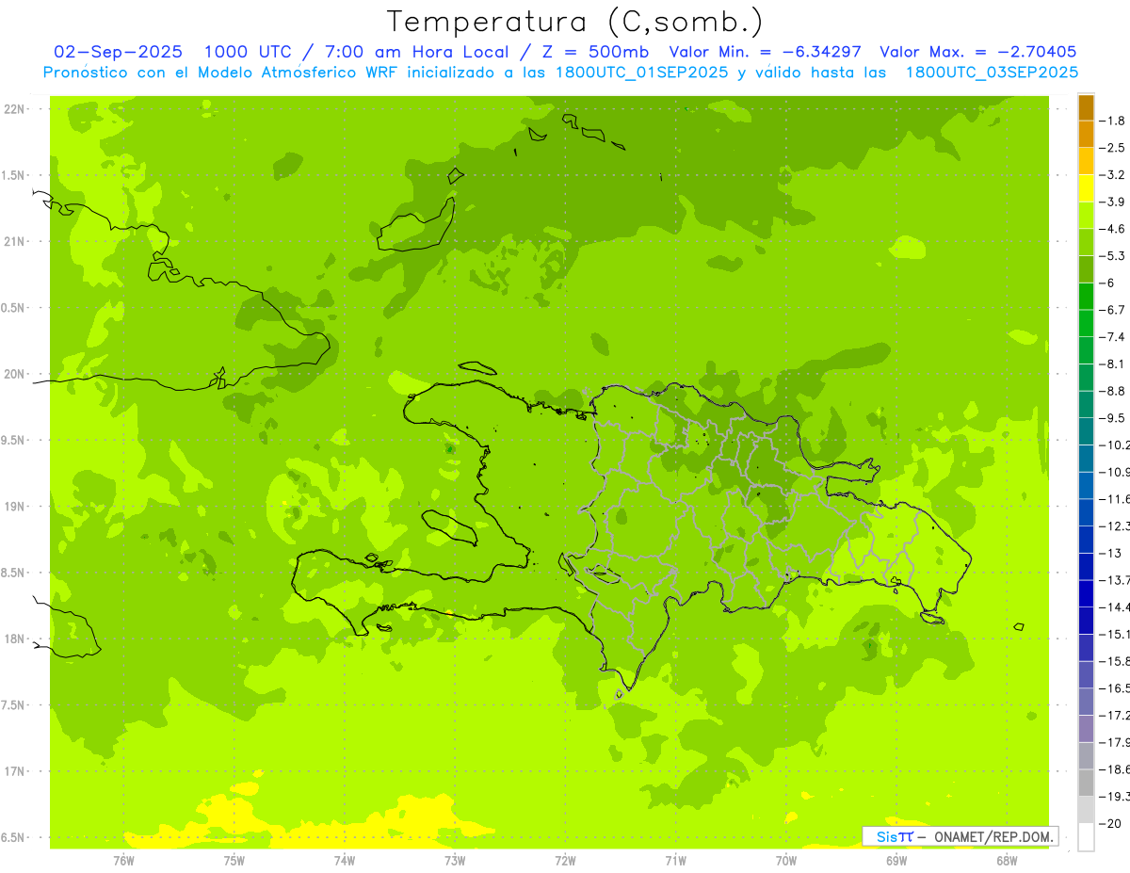Click the "-20" colorbar value
Screen dimensions: 1130x873
point(1111,823)
